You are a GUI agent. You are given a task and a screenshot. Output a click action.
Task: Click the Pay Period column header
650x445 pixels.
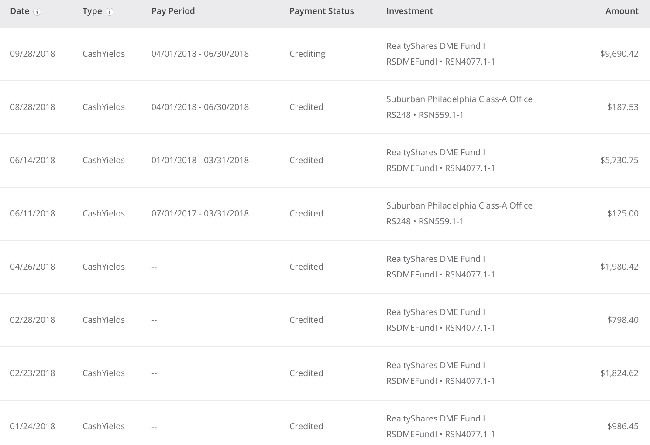[173, 11]
